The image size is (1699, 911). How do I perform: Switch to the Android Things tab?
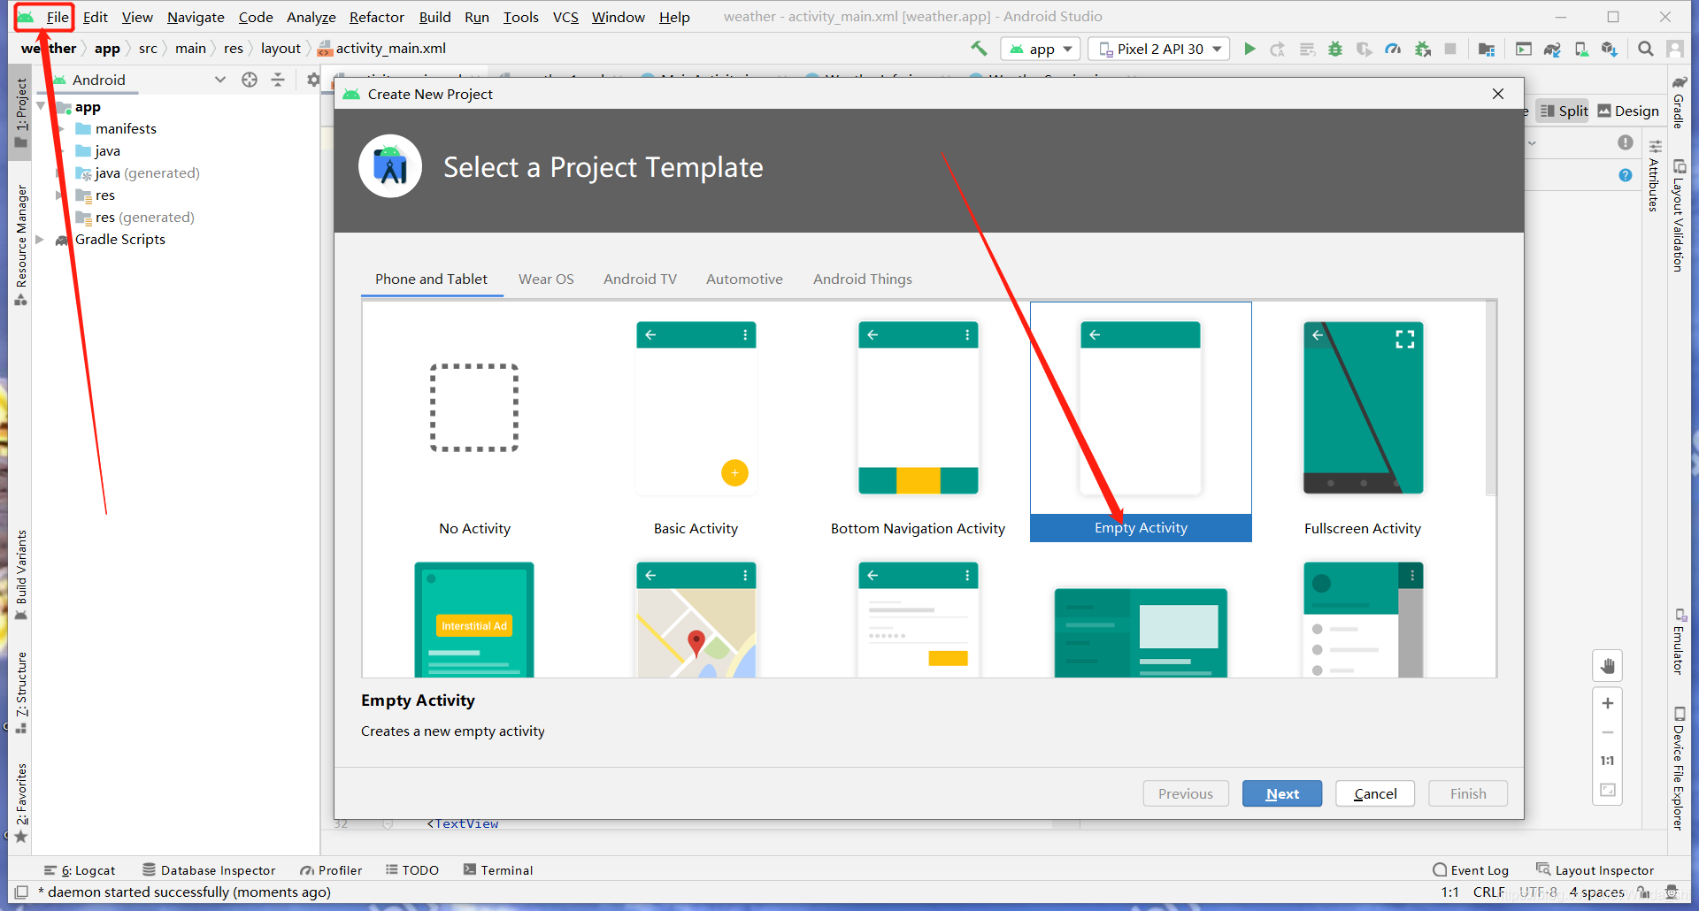pos(863,279)
